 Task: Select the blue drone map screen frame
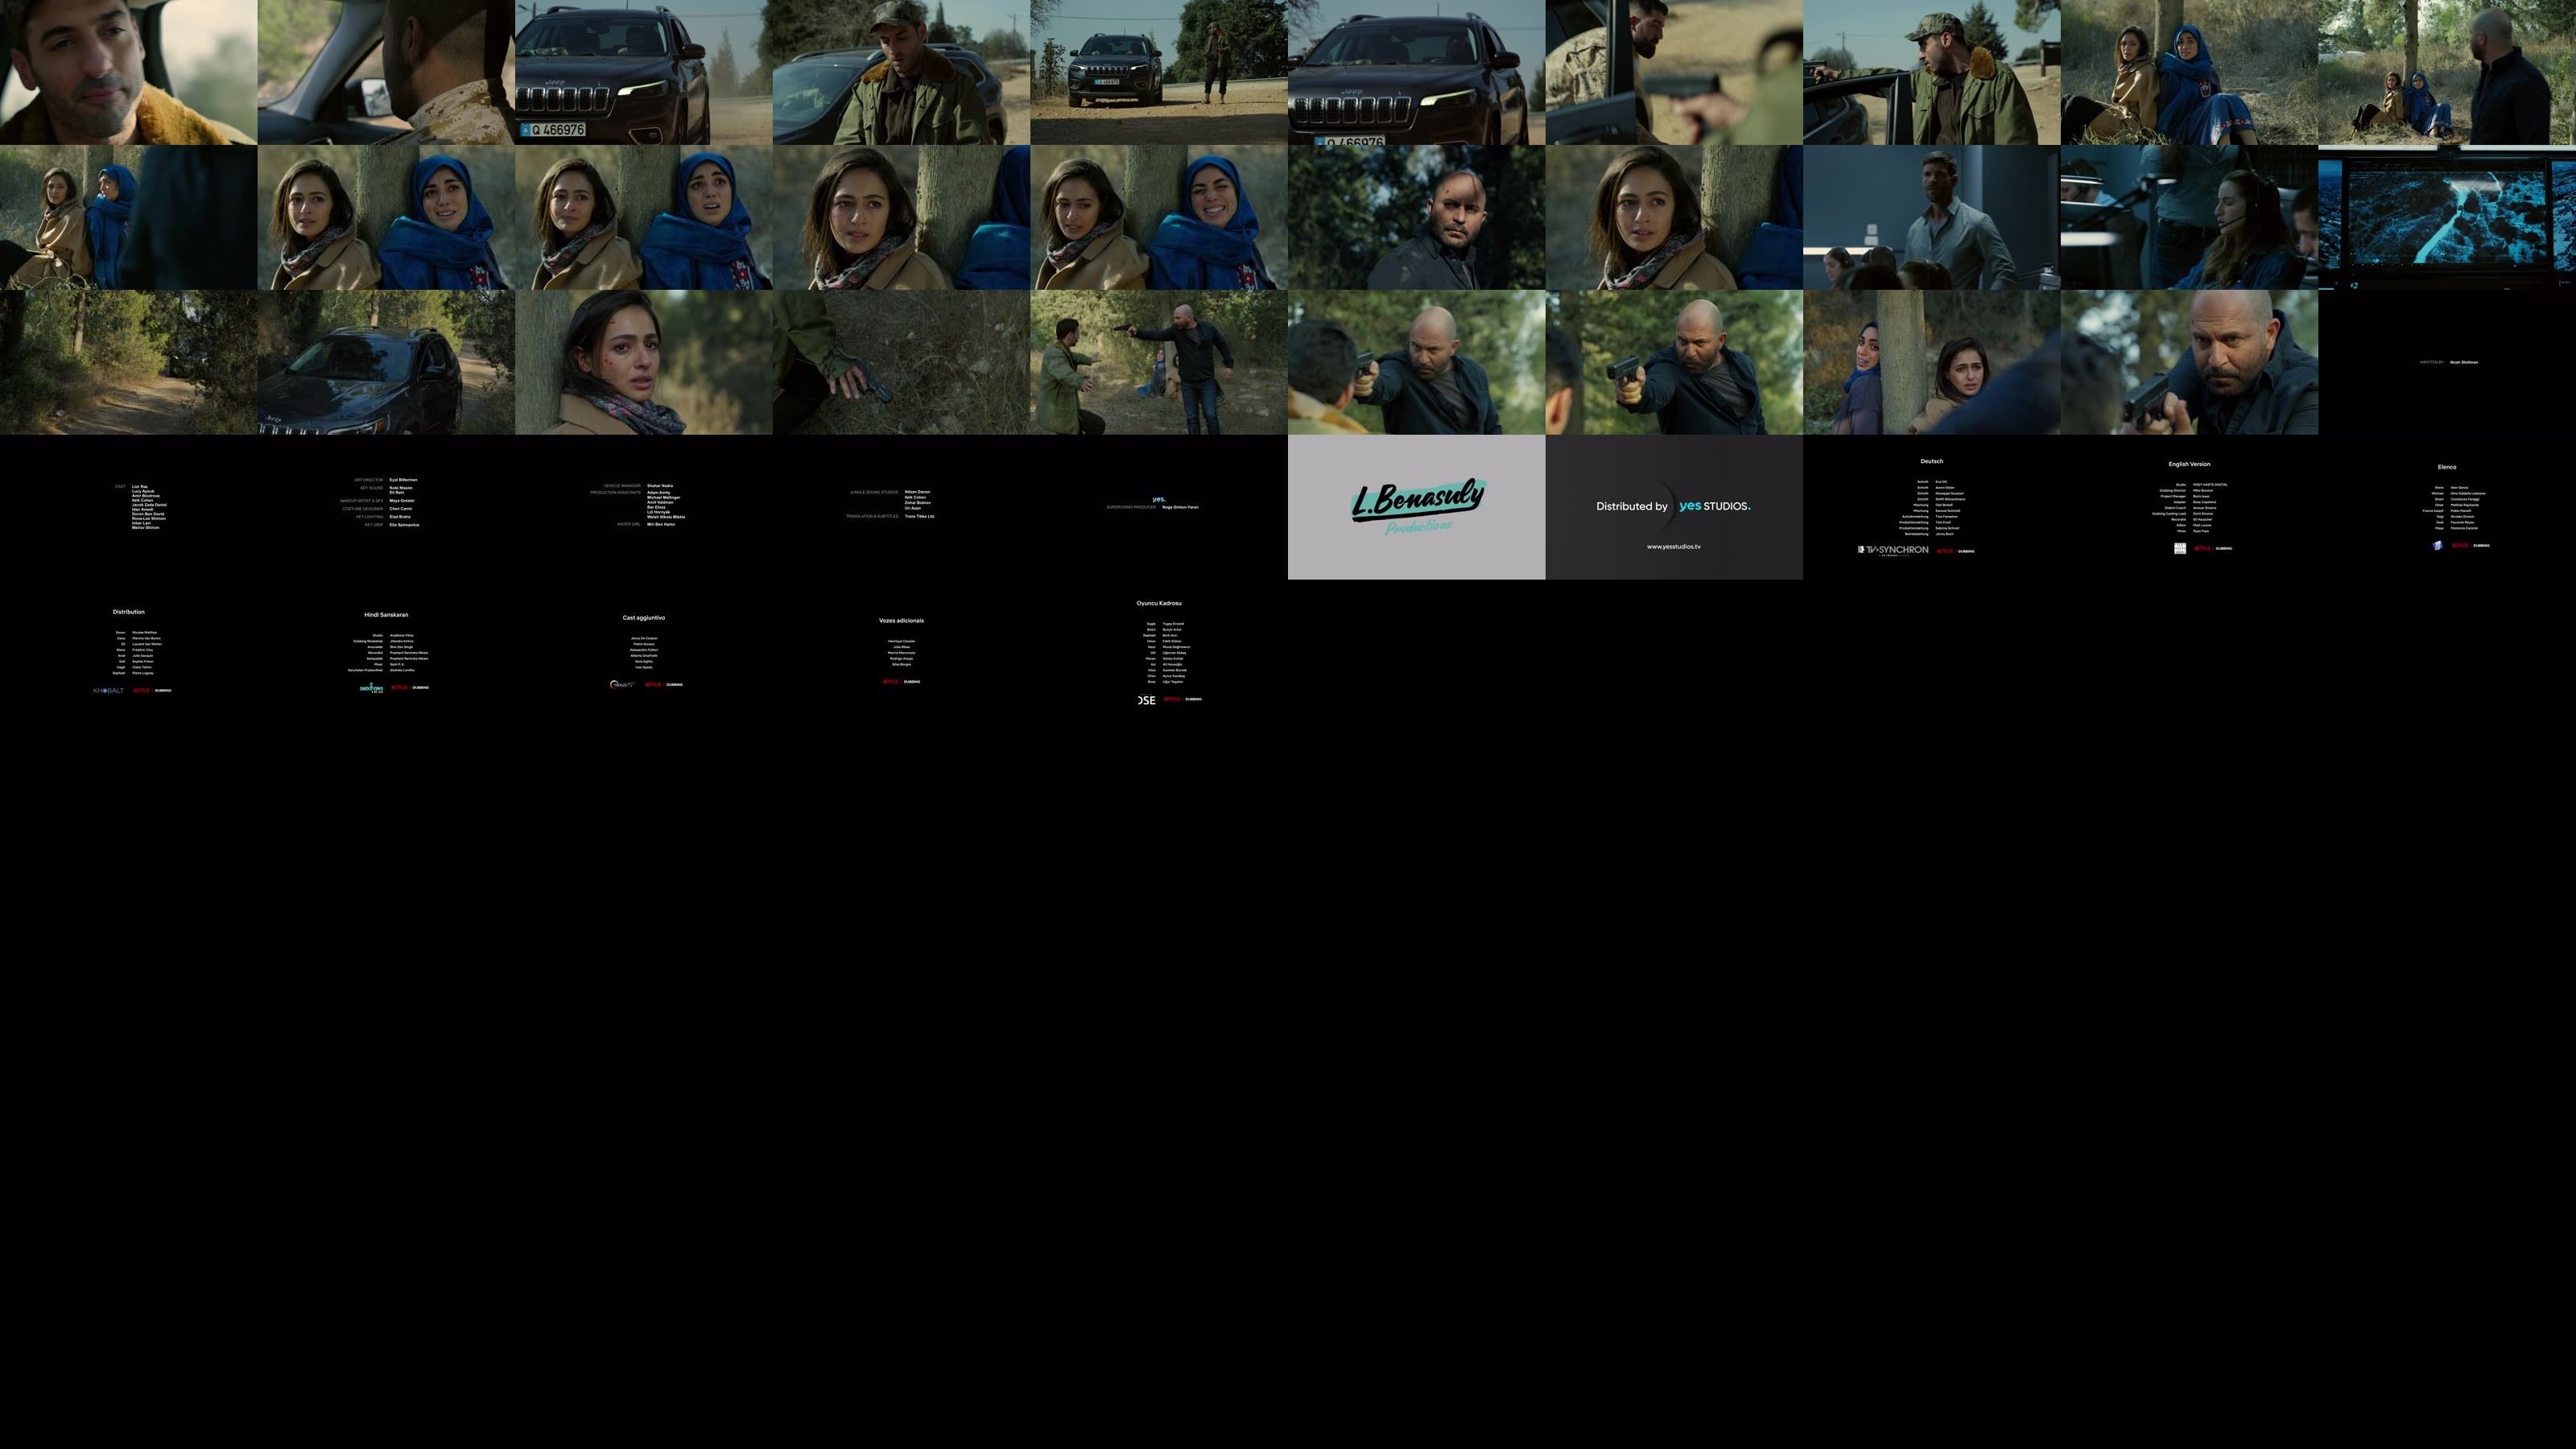[x=2446, y=217]
